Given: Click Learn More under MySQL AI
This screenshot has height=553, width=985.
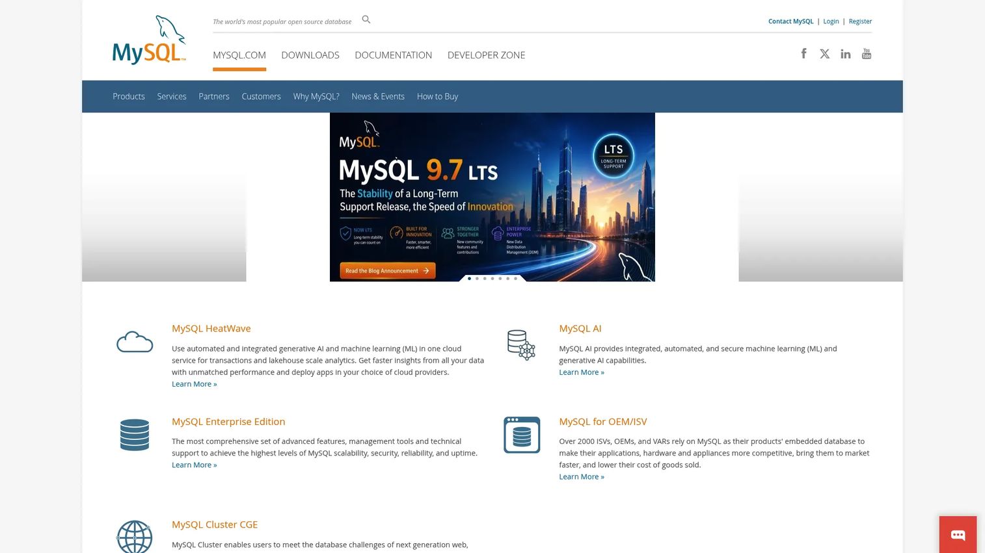Looking at the screenshot, I should [582, 372].
